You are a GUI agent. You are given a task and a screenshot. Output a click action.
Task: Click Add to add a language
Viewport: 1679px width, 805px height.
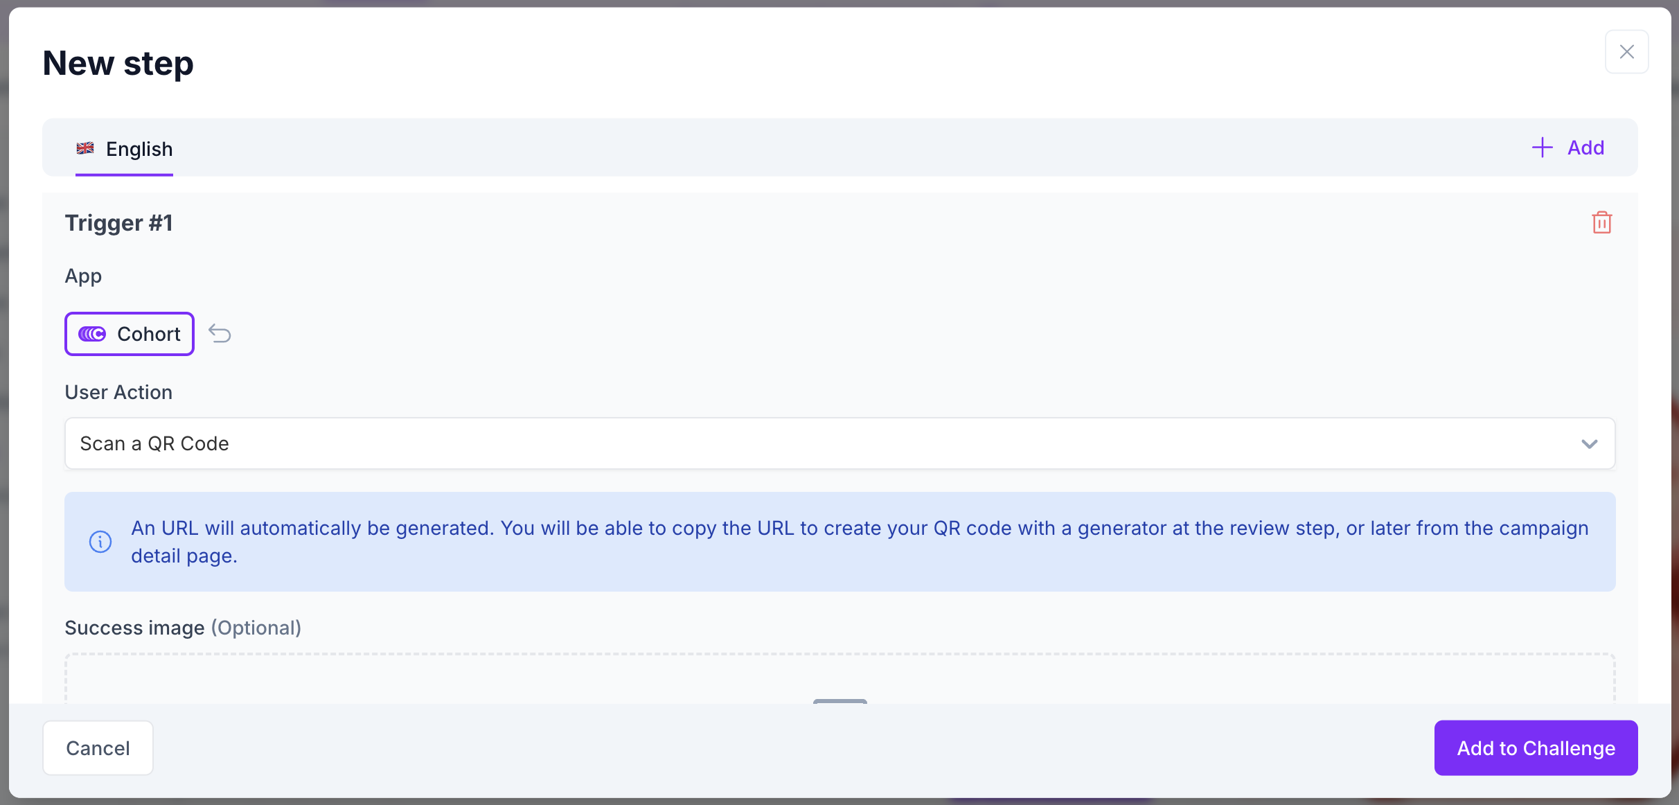1585,148
